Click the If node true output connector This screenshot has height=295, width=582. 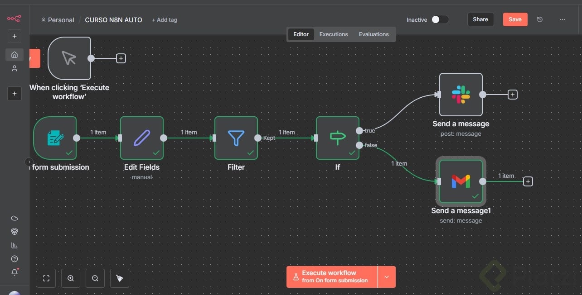click(359, 131)
